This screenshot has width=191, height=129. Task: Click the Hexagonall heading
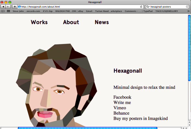tap(128, 71)
